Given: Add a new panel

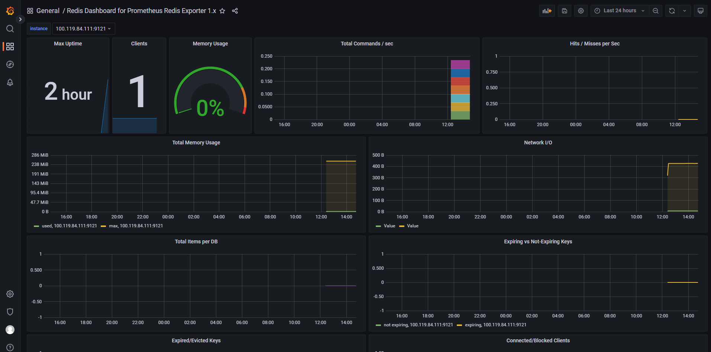Looking at the screenshot, I should (547, 11).
